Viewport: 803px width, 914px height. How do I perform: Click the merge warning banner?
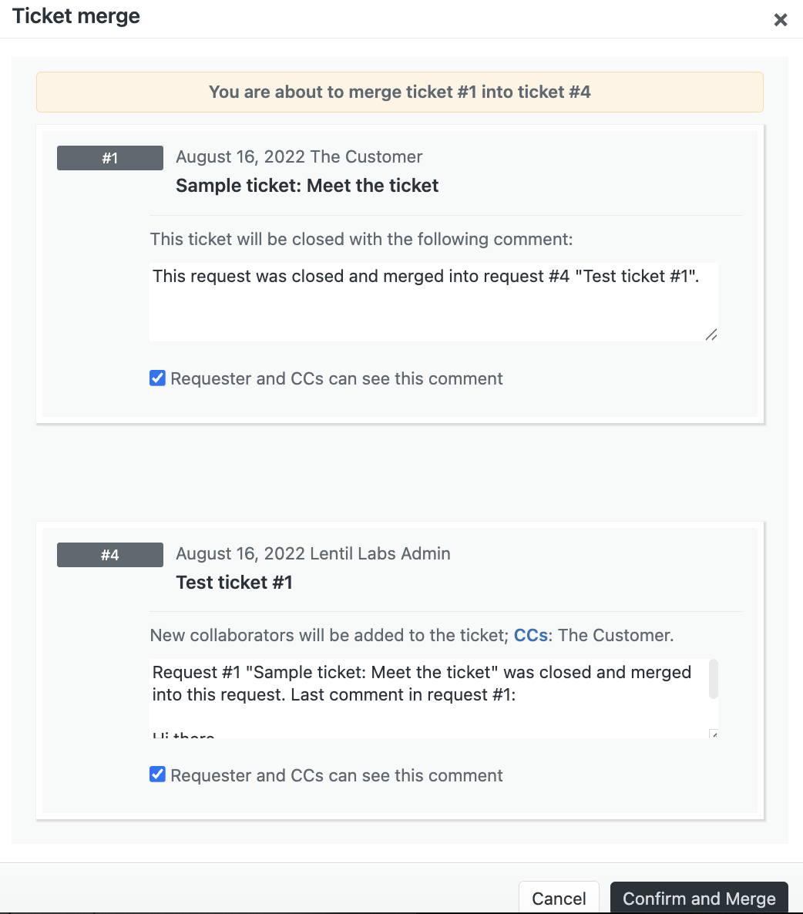400,92
